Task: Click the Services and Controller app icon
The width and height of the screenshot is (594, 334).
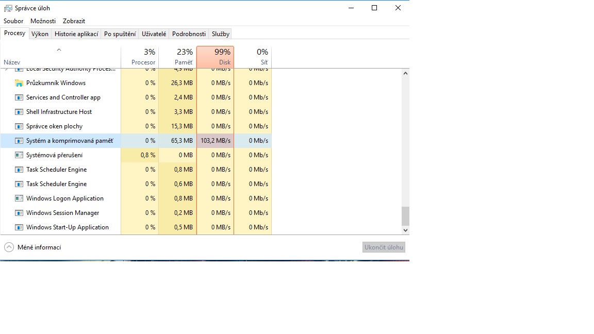Action: (19, 97)
